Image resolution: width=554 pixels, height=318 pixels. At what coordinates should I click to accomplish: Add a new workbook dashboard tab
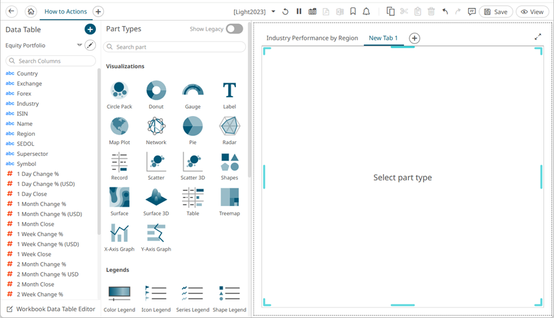click(x=98, y=11)
